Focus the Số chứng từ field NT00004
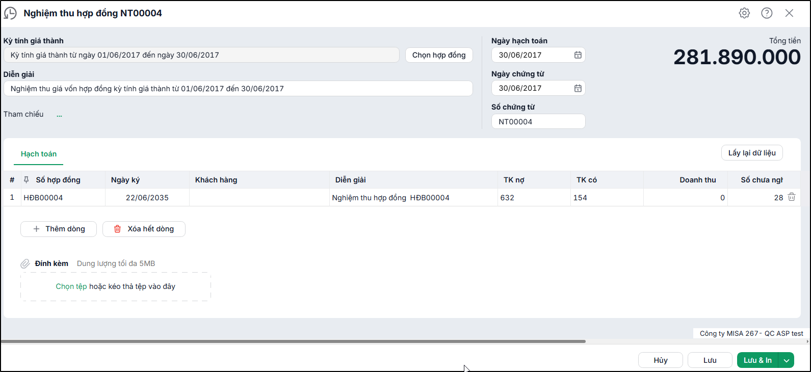811x372 pixels. (538, 122)
